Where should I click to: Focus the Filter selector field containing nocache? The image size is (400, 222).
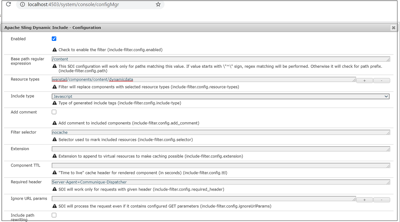pos(221,132)
